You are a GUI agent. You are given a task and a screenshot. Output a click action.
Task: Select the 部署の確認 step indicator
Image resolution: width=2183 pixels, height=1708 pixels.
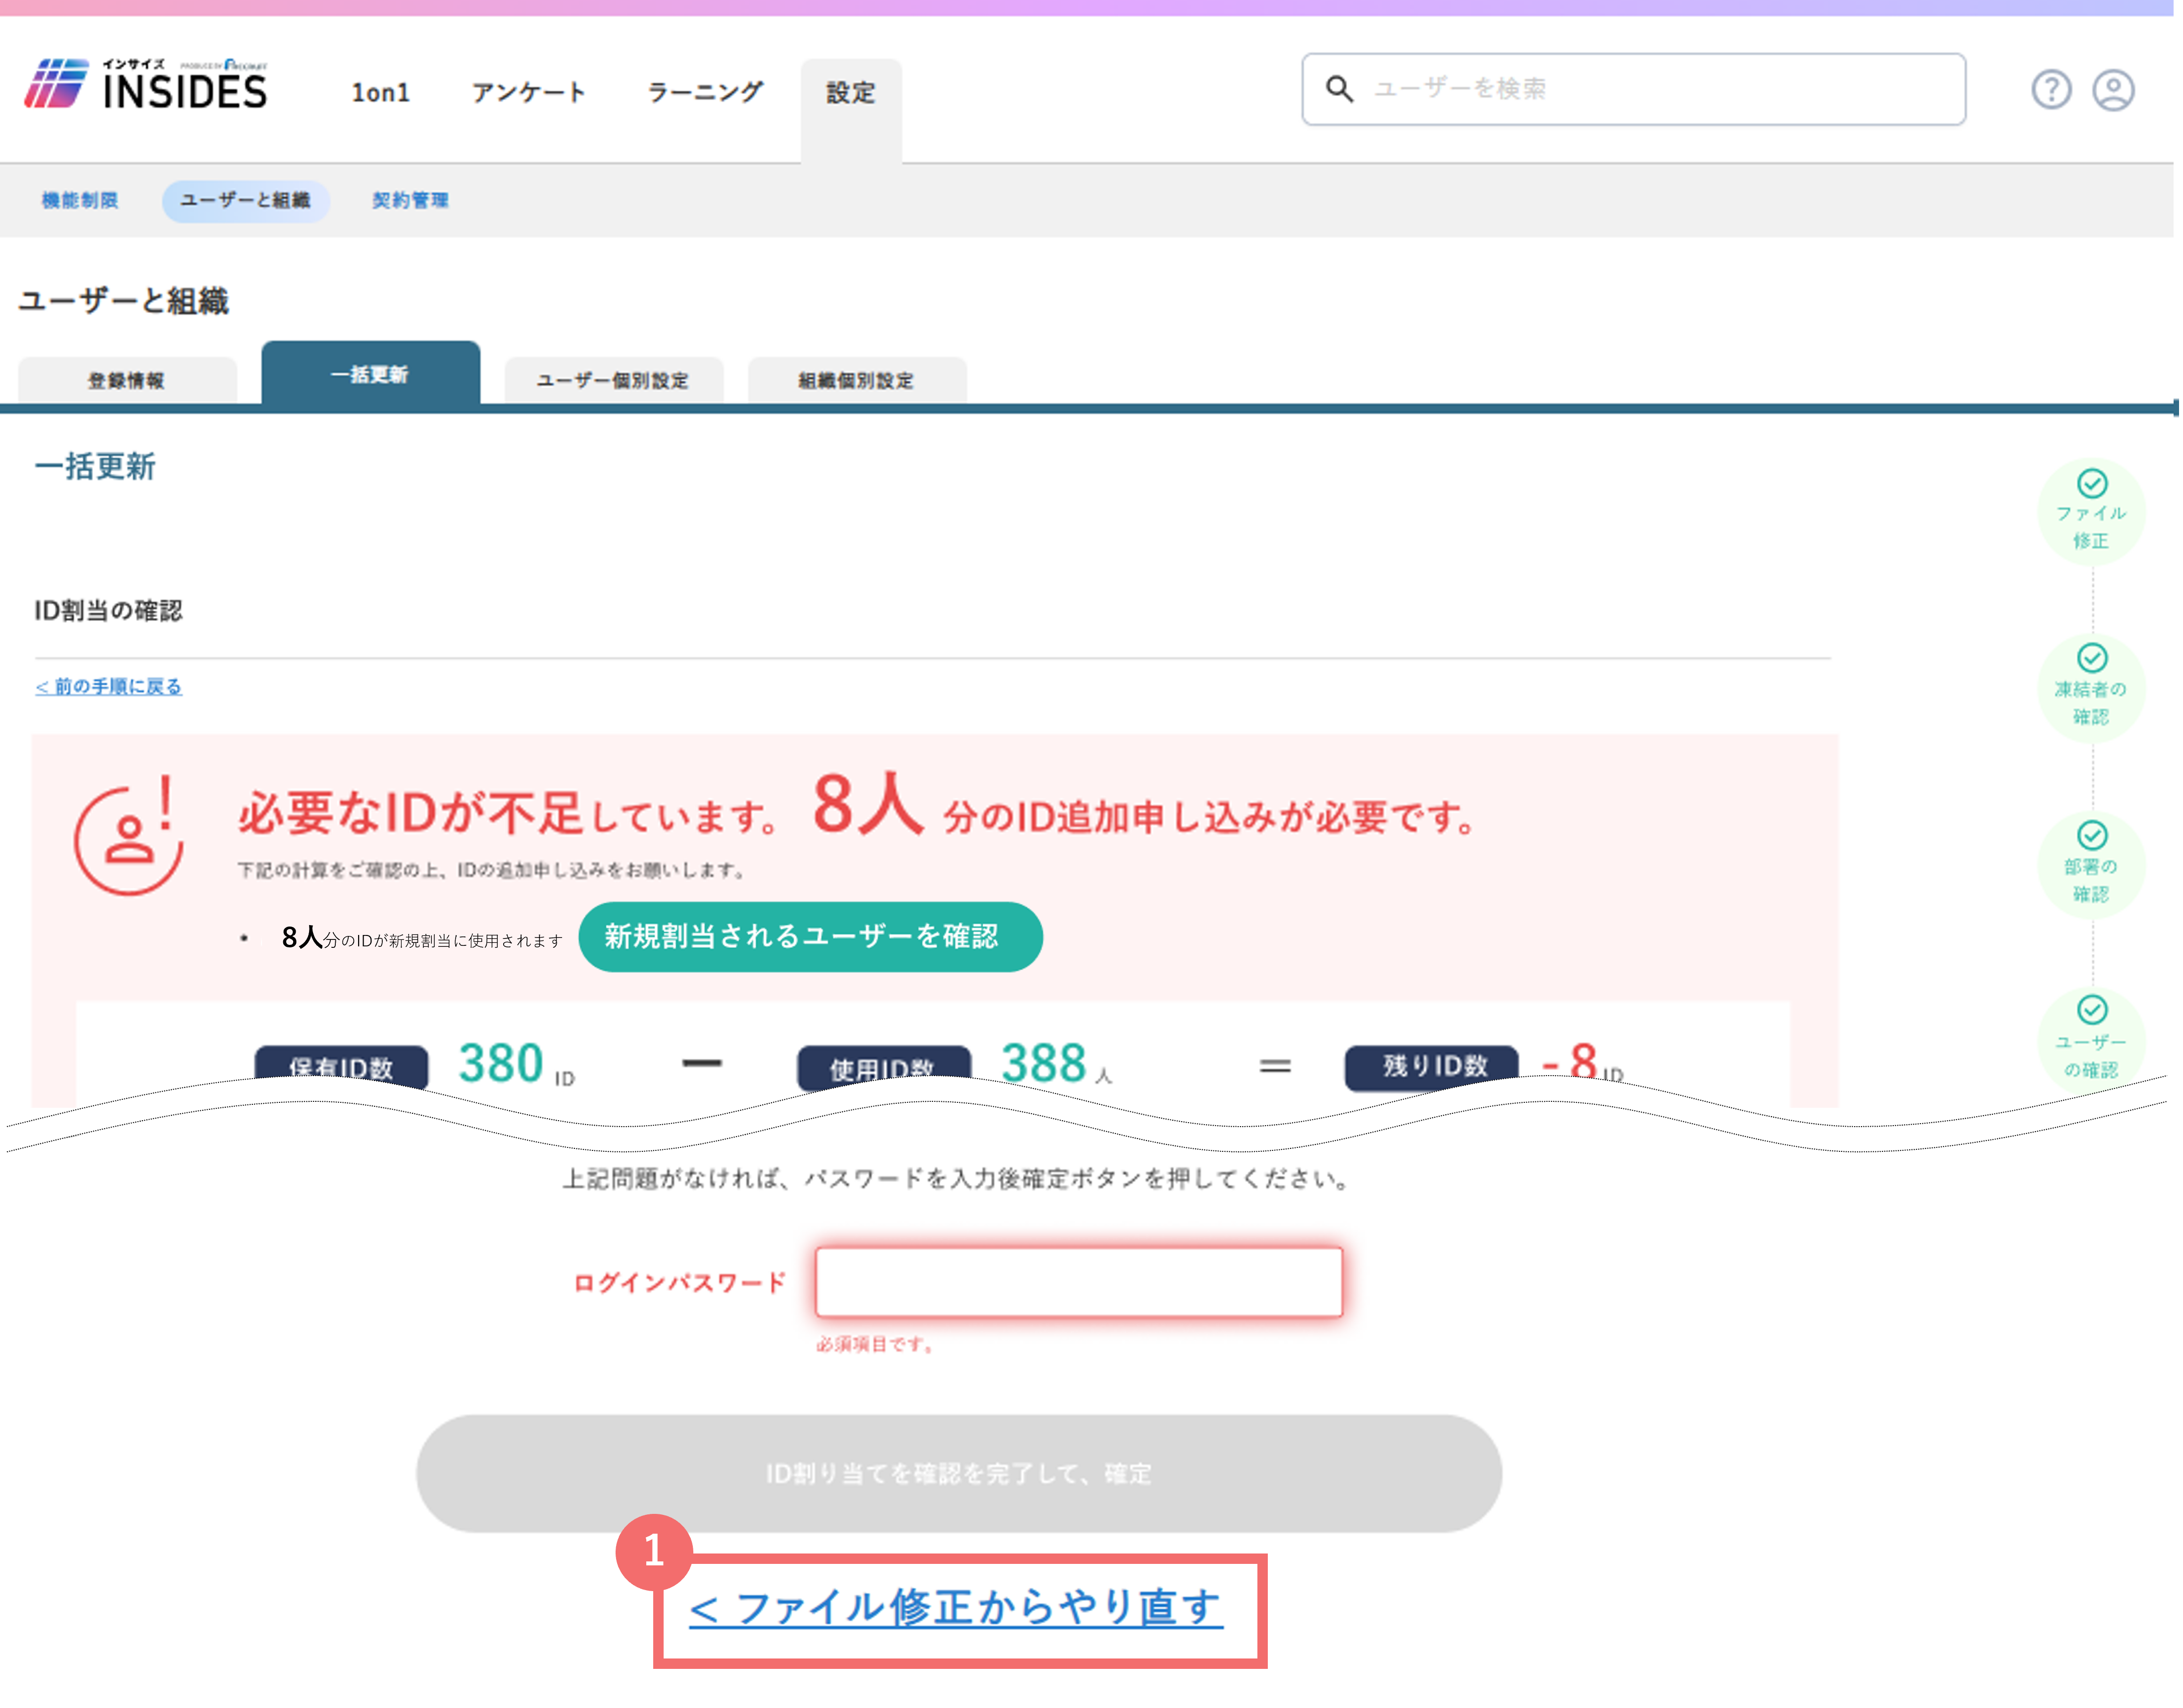[2091, 865]
